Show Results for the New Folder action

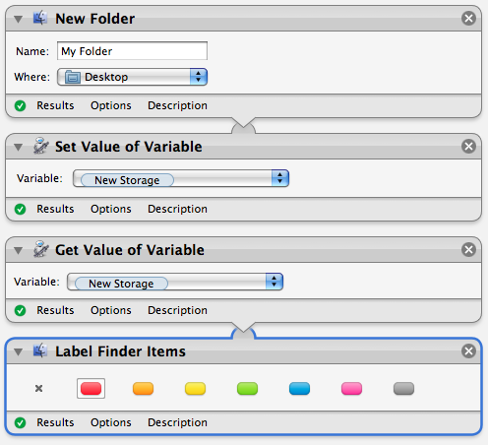(x=55, y=105)
